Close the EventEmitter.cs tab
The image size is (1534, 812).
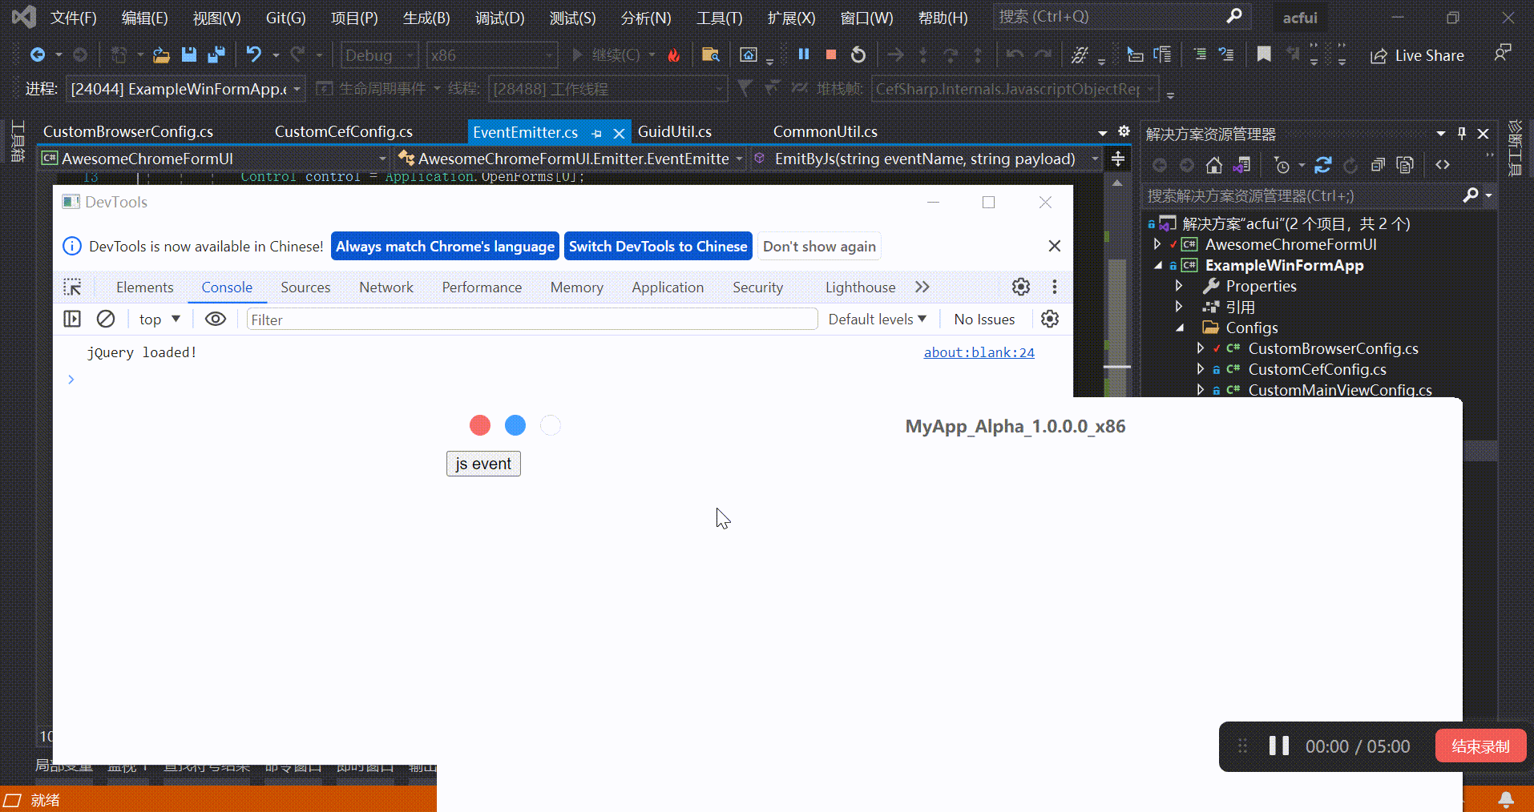click(619, 133)
